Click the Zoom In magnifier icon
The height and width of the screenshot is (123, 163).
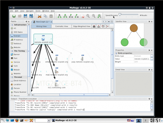(x=88, y=16)
